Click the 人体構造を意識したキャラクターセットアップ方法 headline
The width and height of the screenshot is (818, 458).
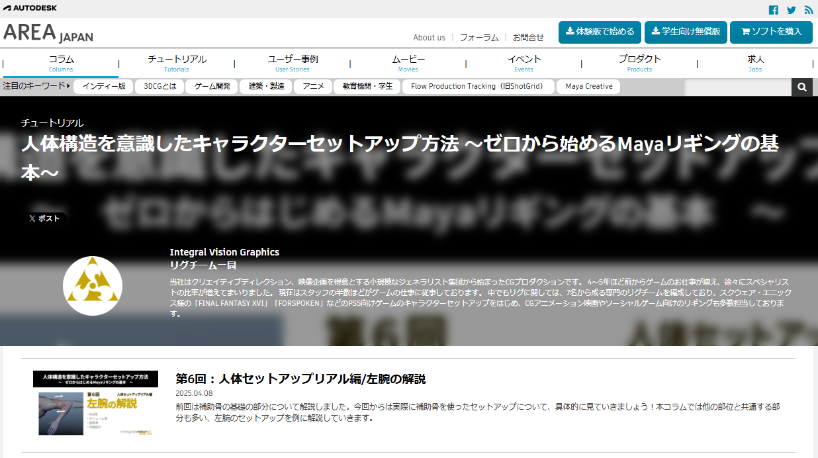tap(399, 158)
